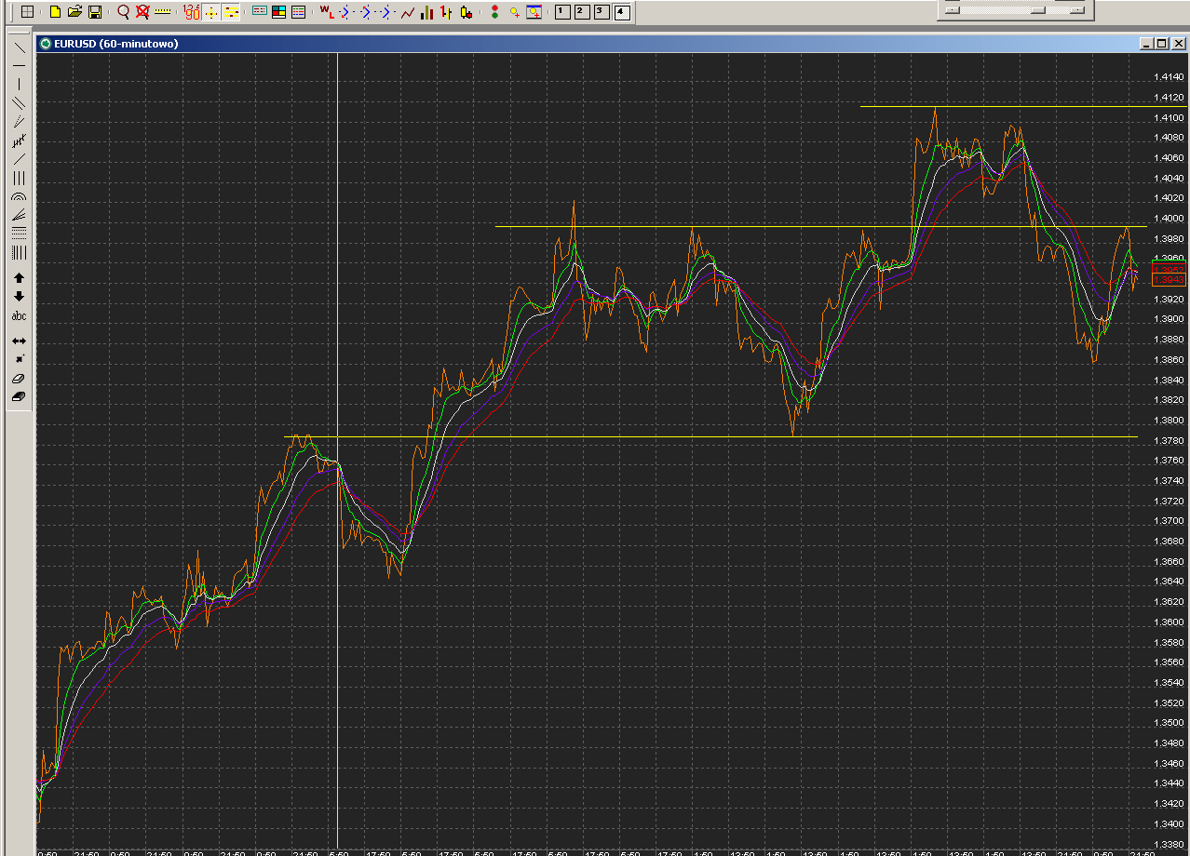
Task: Activate the magnifier zoom tool
Action: click(123, 12)
